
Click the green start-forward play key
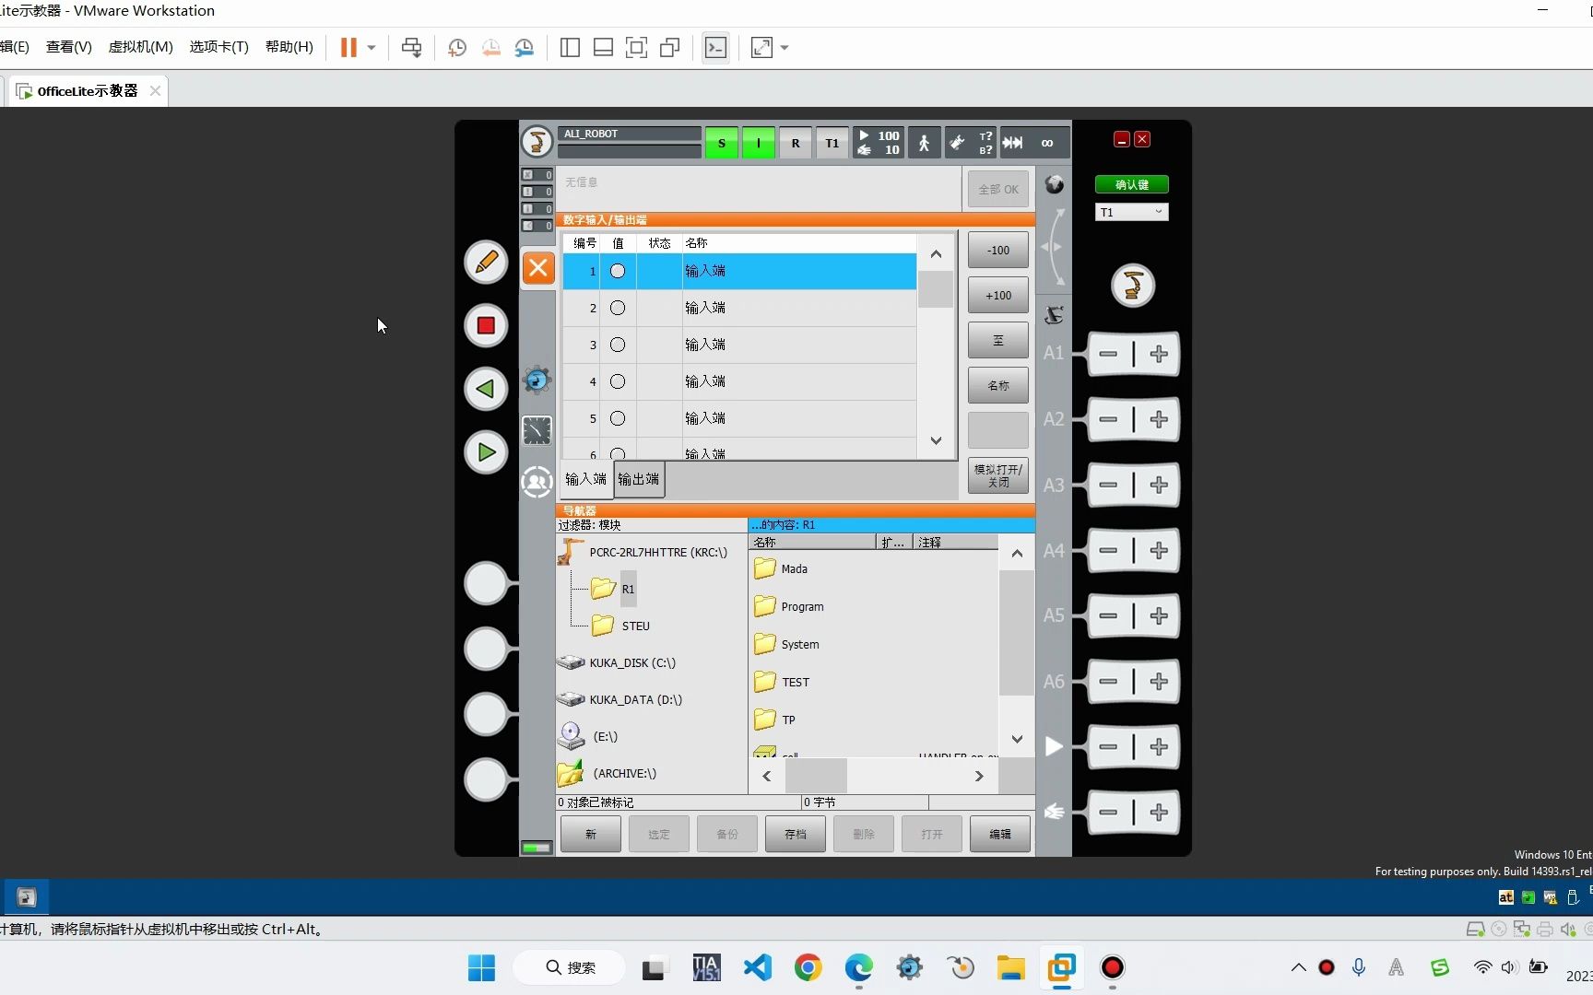pyautogui.click(x=486, y=452)
